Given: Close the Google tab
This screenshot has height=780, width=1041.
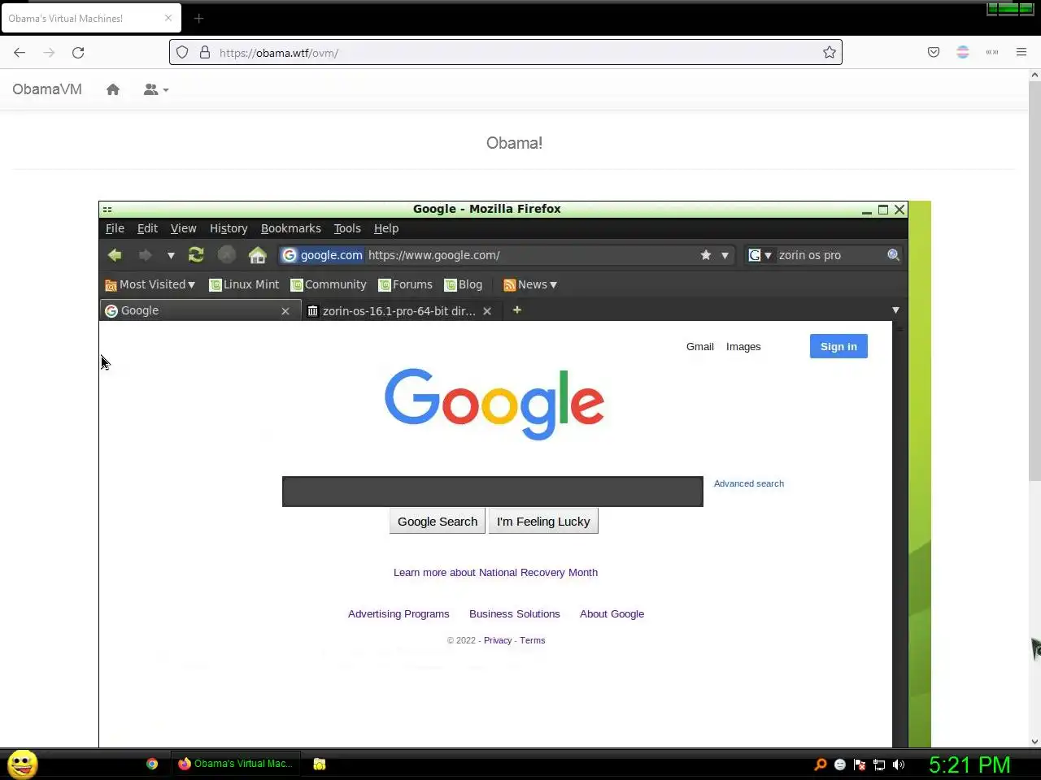Looking at the screenshot, I should (x=285, y=311).
